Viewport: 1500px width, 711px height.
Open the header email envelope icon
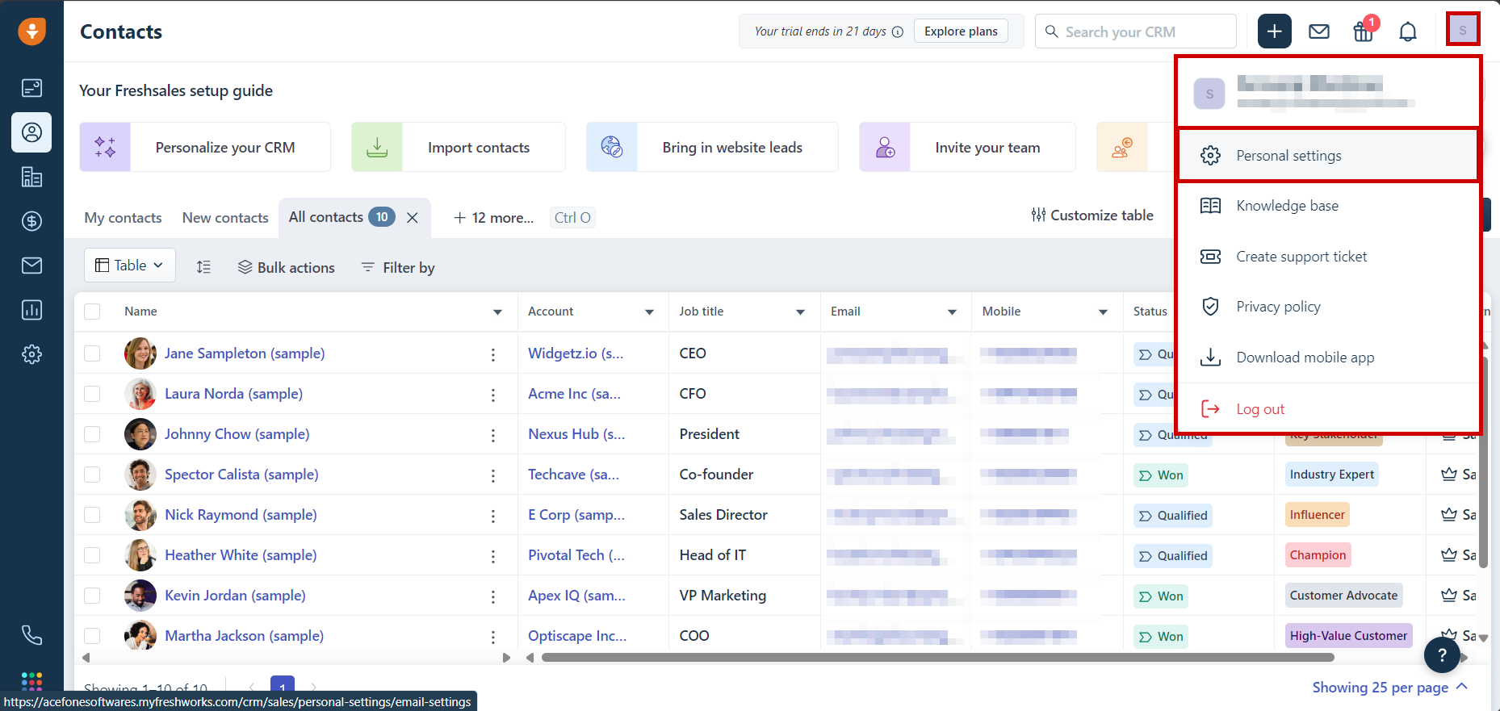point(1319,31)
